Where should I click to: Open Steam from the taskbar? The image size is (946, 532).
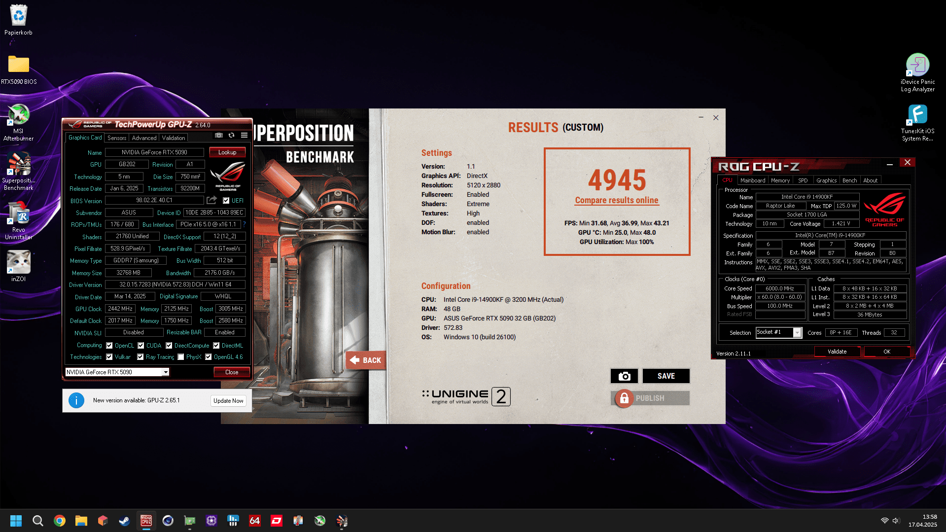tap(125, 521)
